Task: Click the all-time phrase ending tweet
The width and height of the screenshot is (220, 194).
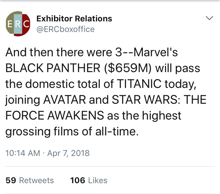Action: coord(117,131)
